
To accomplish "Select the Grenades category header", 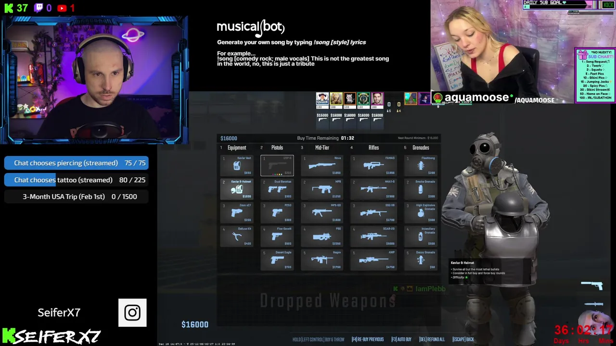I will [x=421, y=148].
